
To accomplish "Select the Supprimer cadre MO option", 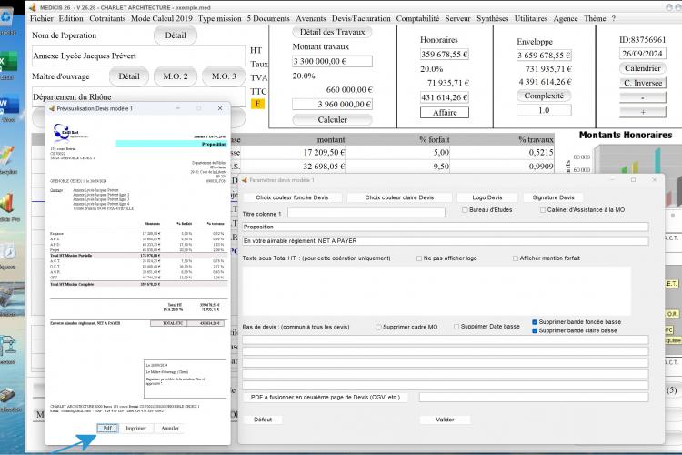I will [x=378, y=327].
